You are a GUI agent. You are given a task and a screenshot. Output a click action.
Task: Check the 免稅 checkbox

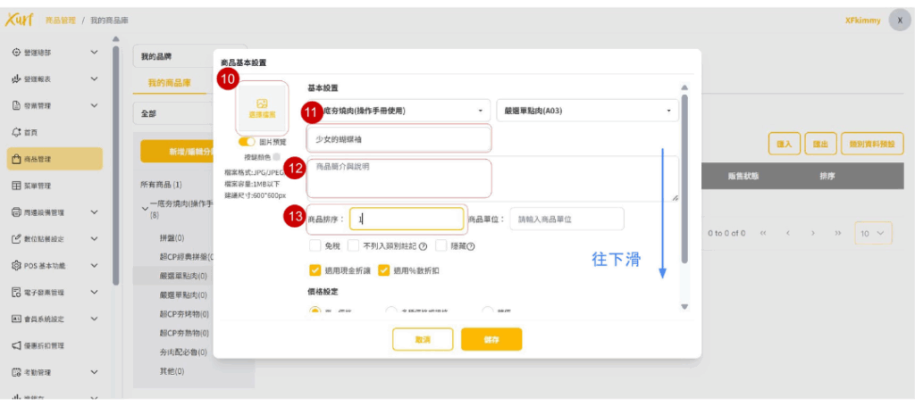315,246
